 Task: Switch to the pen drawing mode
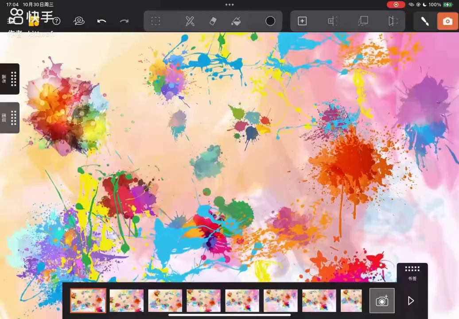(x=424, y=21)
